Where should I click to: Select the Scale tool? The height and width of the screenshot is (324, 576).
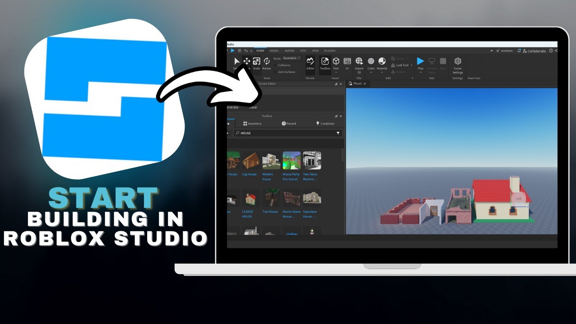(x=256, y=63)
